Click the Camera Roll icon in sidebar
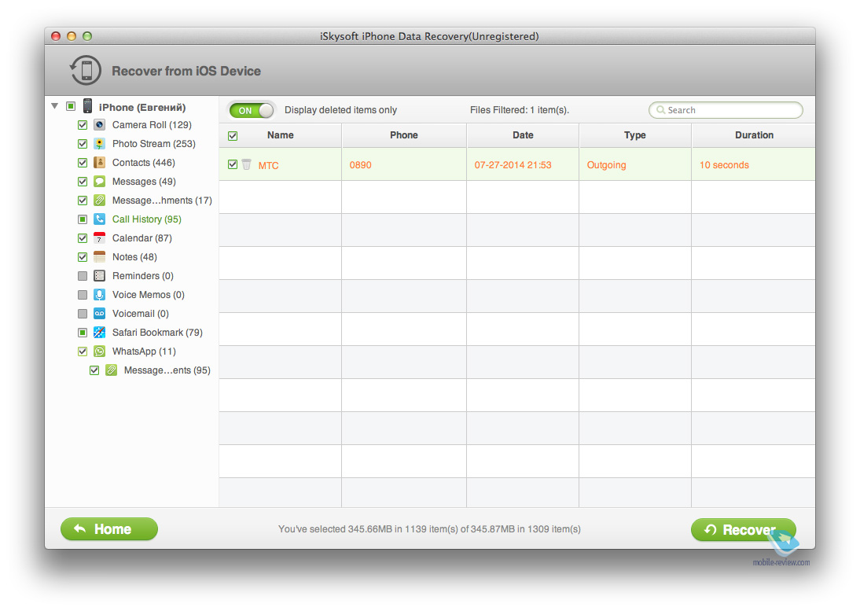 [100, 125]
